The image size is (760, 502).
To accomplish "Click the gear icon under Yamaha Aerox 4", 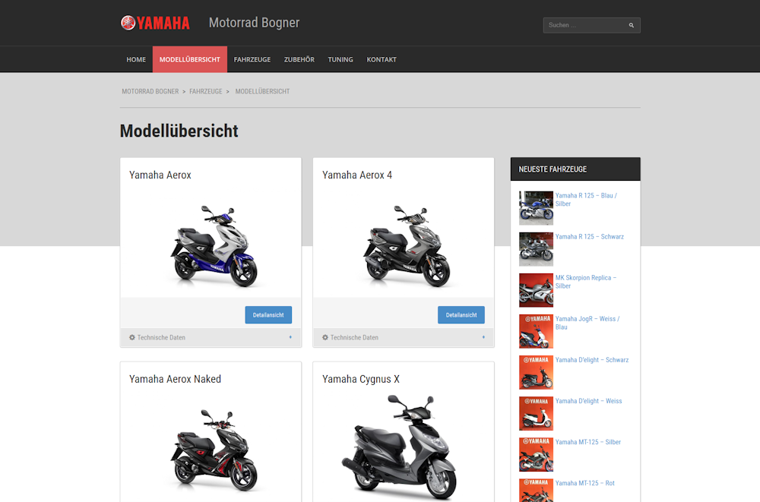I will click(x=325, y=337).
